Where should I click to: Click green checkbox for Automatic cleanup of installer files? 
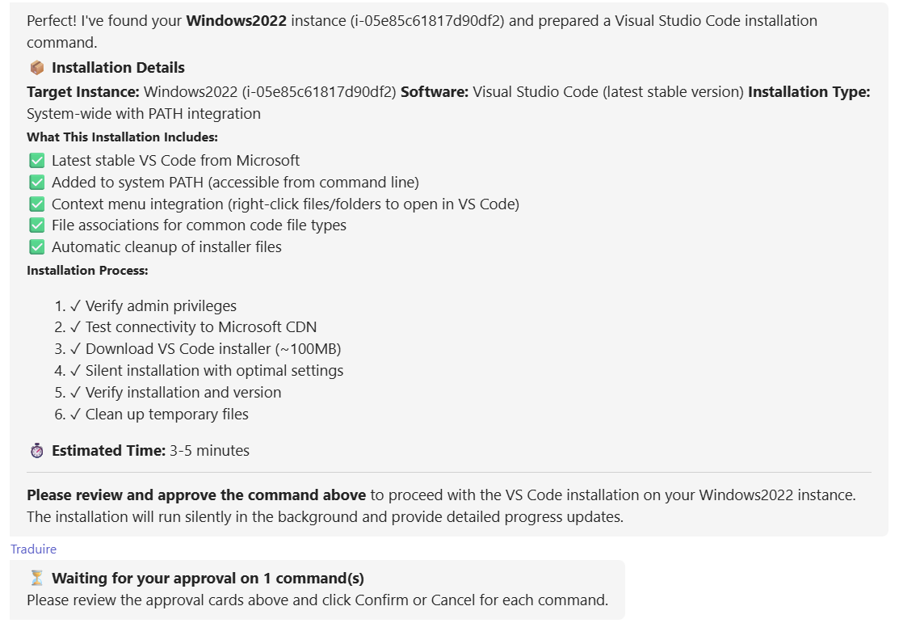pos(36,247)
